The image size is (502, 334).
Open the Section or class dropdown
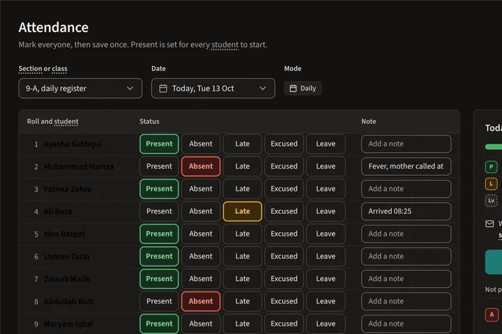tap(80, 89)
